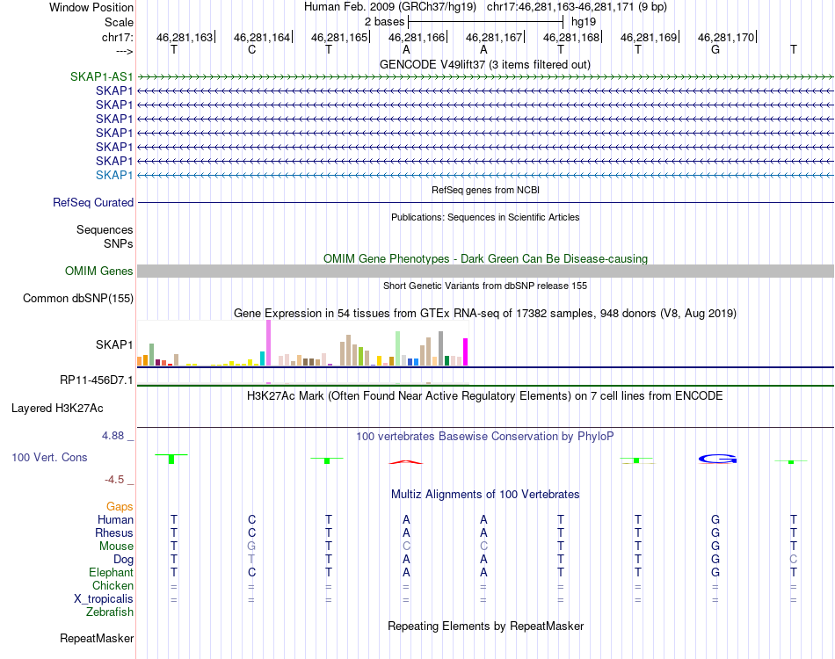
Task: Click the Human Feb. 2009 (GRCh37/hg19) assembly text
Action: tap(389, 7)
